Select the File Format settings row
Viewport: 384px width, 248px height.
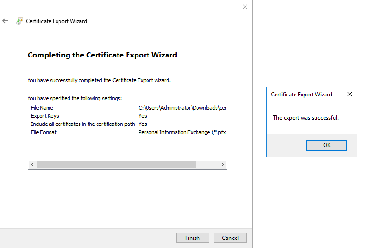click(128, 132)
